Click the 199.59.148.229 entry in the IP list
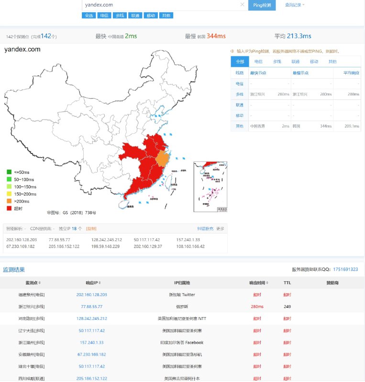The image size is (365, 382). tap(105, 246)
